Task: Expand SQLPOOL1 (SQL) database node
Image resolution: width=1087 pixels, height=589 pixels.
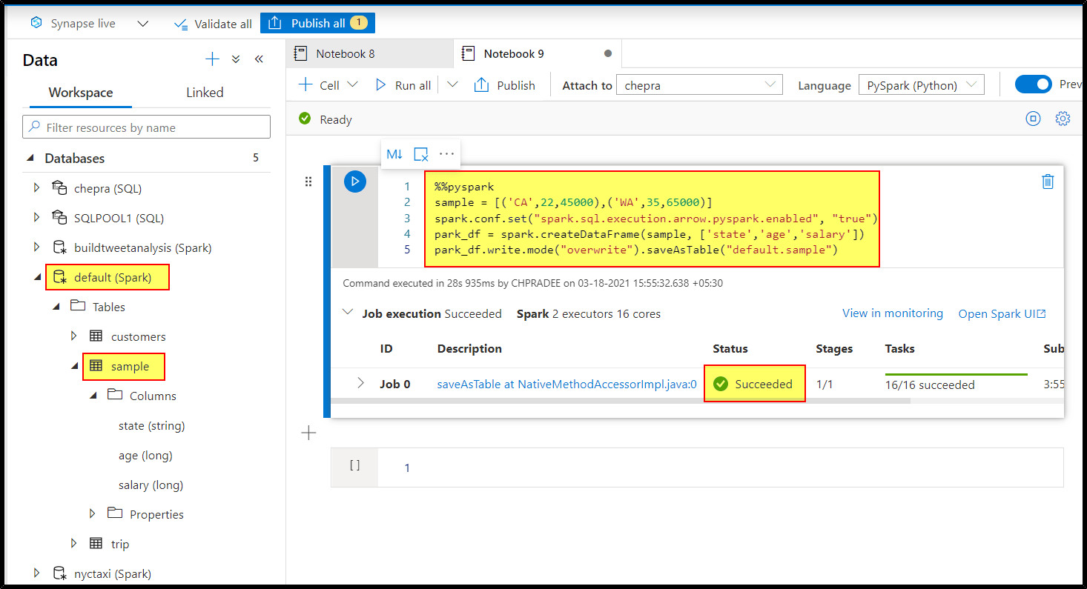Action: coord(36,218)
